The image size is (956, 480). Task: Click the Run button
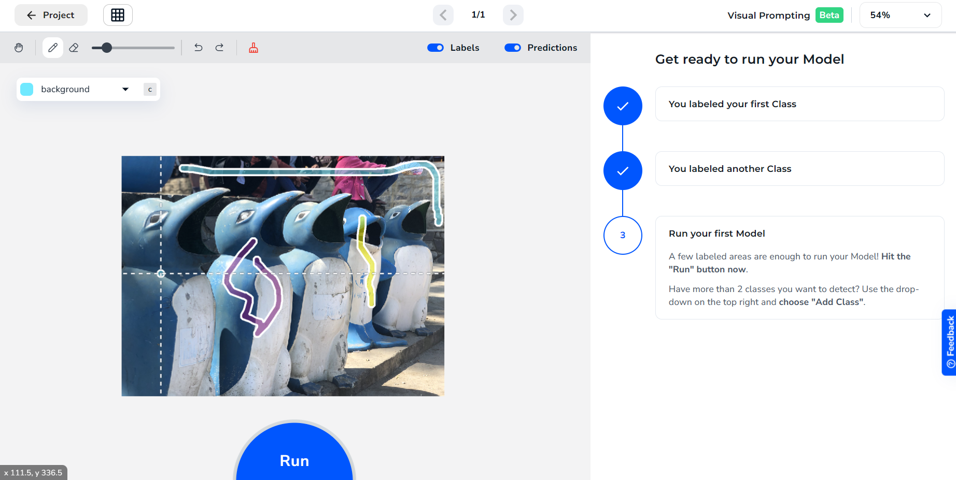294,452
